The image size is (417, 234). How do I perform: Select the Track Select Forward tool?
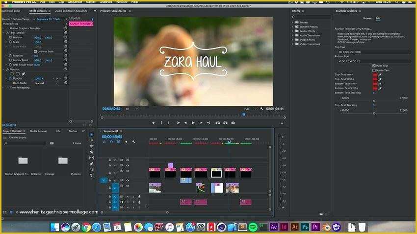(91, 140)
